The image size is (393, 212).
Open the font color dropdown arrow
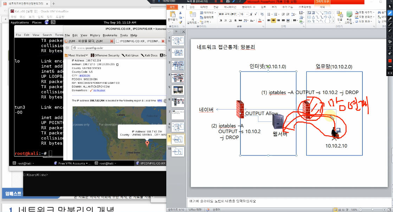tap(263, 20)
